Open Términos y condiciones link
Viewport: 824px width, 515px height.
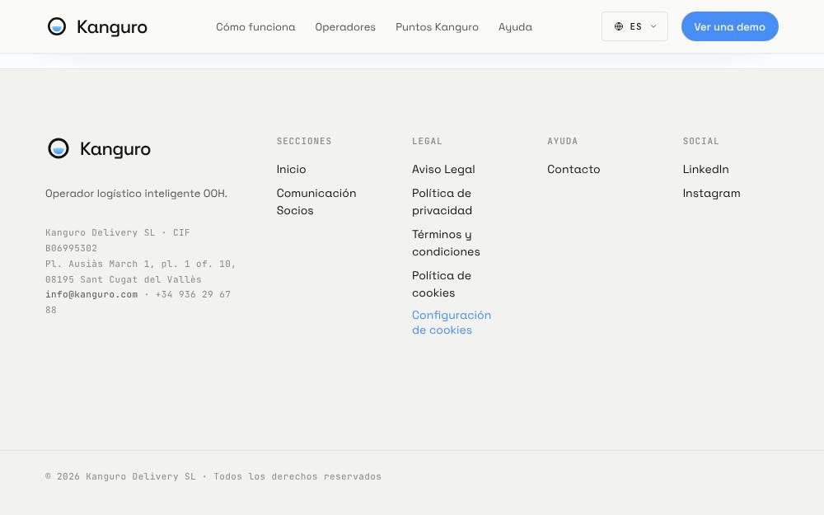coord(446,243)
